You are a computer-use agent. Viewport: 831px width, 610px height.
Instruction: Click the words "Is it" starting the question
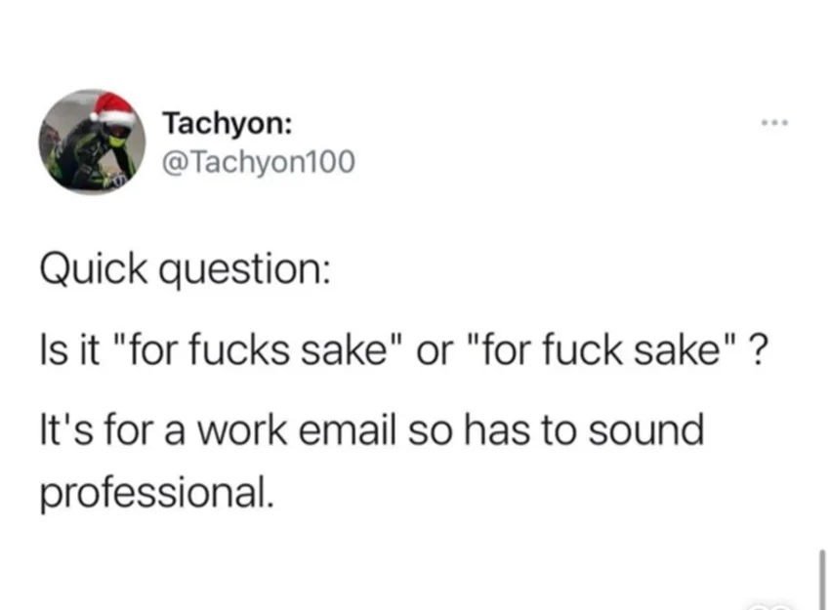click(x=69, y=350)
